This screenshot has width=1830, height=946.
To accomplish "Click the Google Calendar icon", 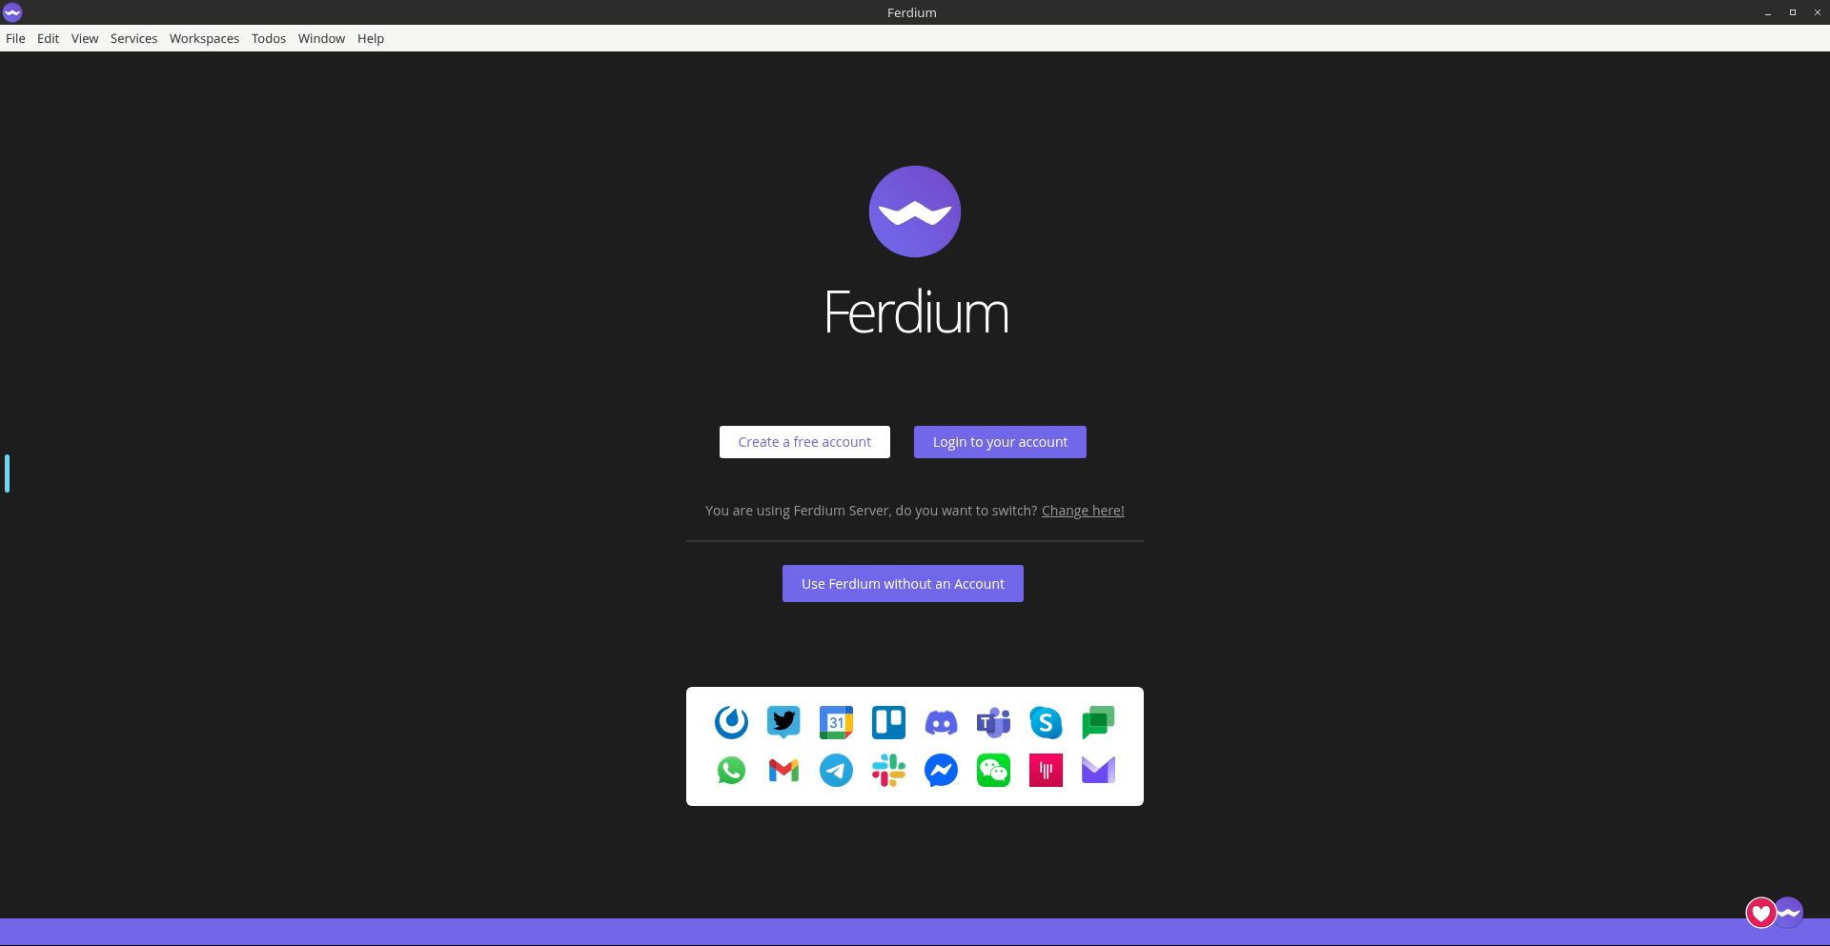I will [x=836, y=723].
